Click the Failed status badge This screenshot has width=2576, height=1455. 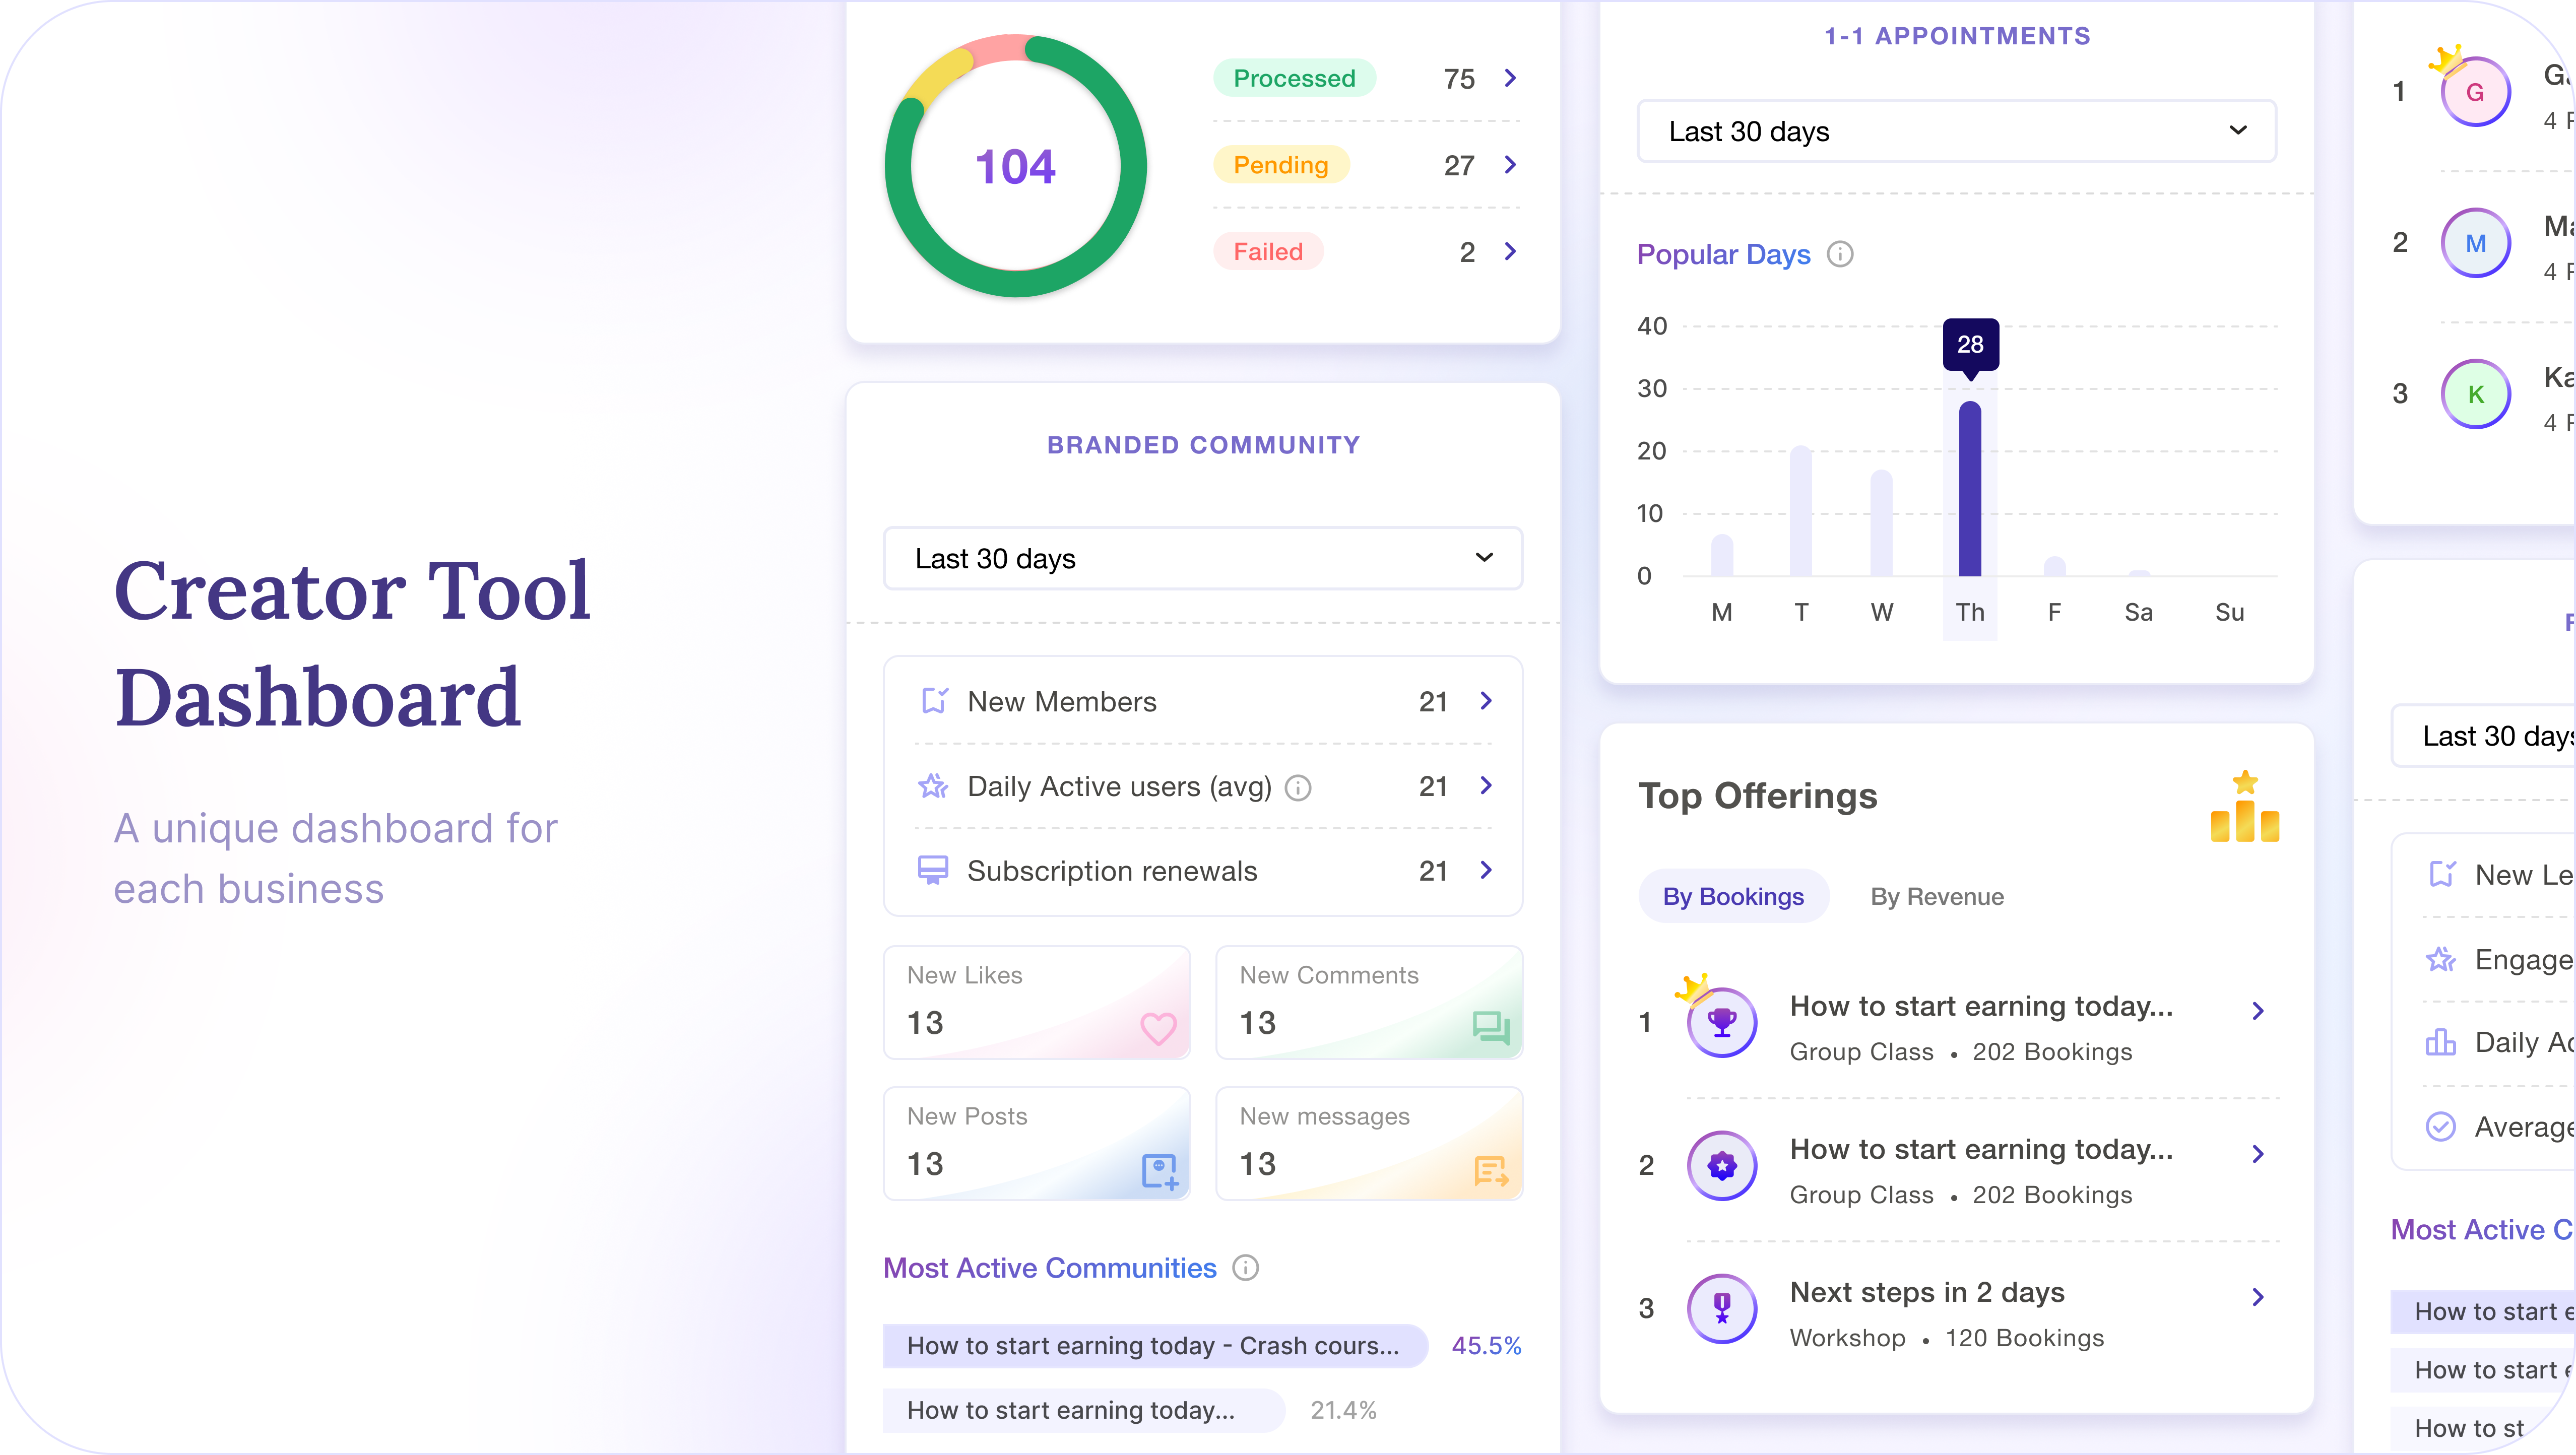pyautogui.click(x=1267, y=251)
